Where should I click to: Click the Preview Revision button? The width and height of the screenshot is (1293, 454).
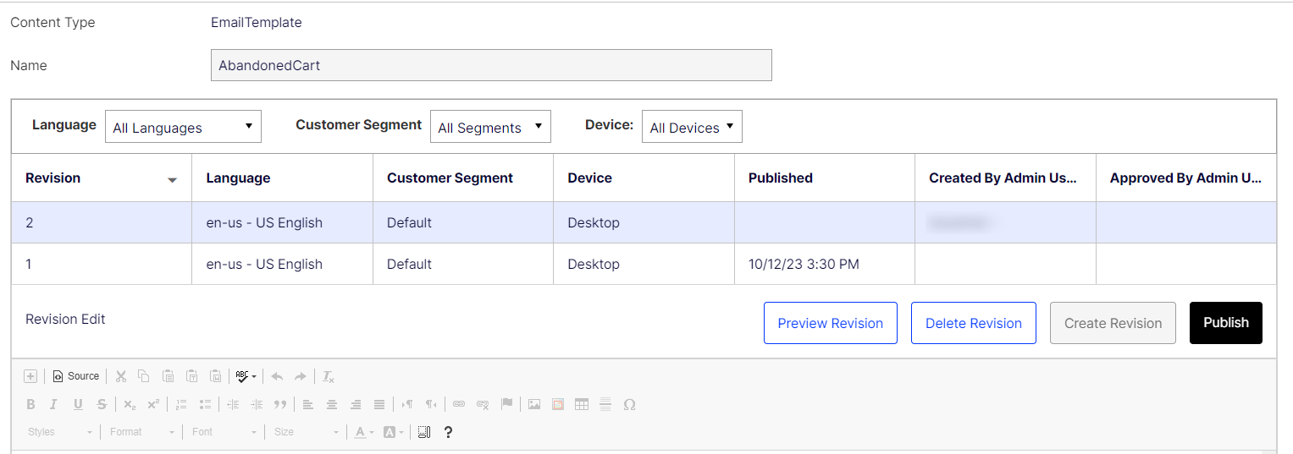click(x=830, y=323)
